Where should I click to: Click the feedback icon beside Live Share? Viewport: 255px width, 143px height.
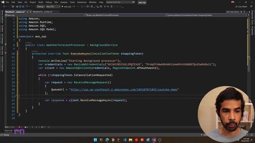click(x=251, y=7)
